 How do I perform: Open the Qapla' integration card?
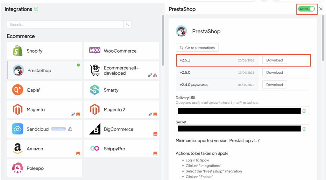(44, 90)
